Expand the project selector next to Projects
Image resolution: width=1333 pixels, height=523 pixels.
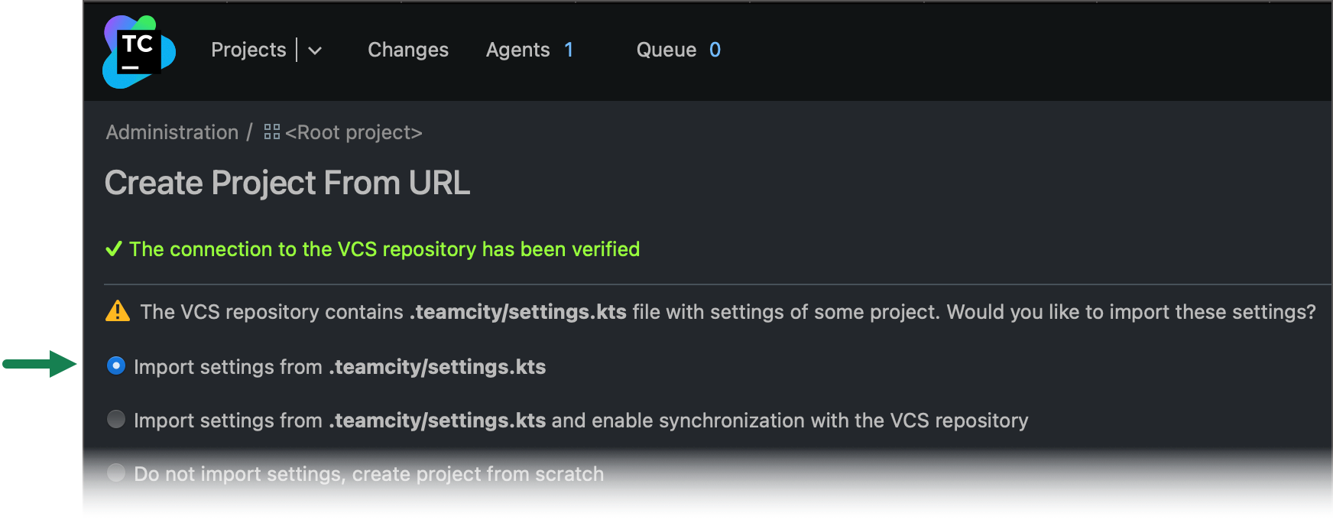tap(315, 51)
